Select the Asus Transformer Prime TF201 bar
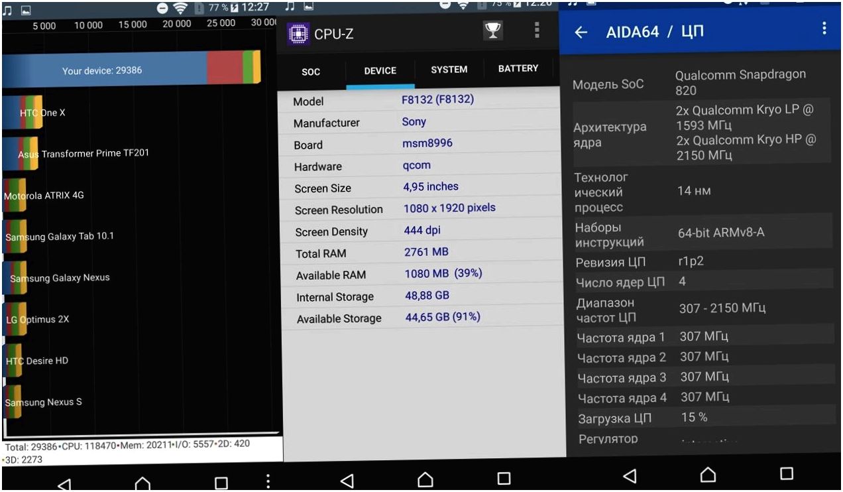Image resolution: width=843 pixels, height=492 pixels. pyautogui.click(x=21, y=154)
